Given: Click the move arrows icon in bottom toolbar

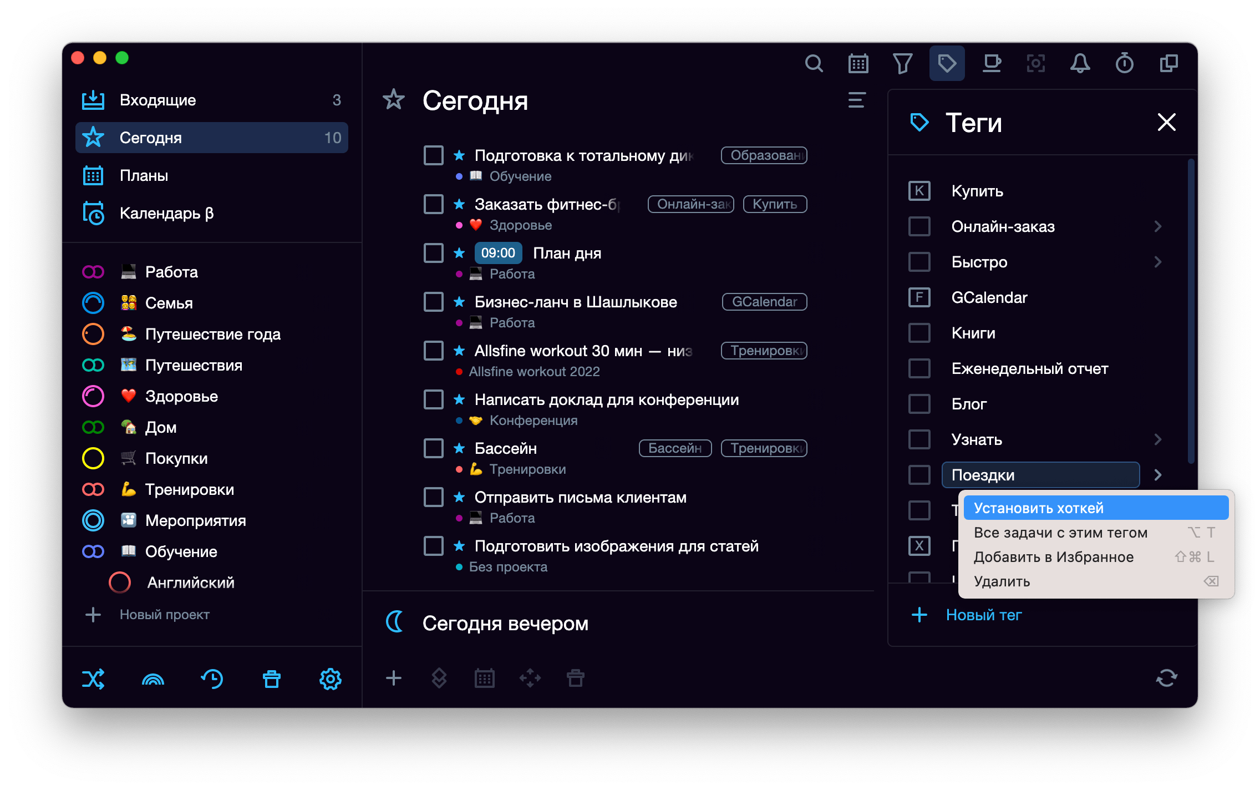Looking at the screenshot, I should 530,678.
